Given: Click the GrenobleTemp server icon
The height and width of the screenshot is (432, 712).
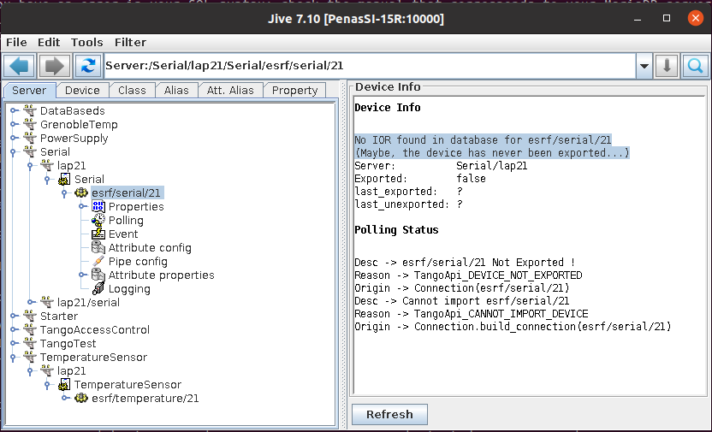Looking at the screenshot, I should click(30, 124).
